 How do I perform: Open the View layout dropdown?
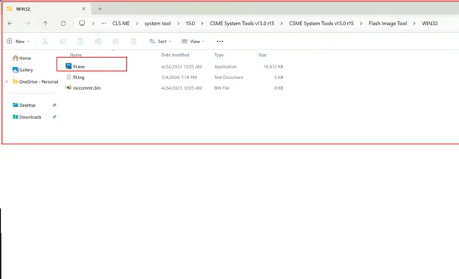click(192, 41)
